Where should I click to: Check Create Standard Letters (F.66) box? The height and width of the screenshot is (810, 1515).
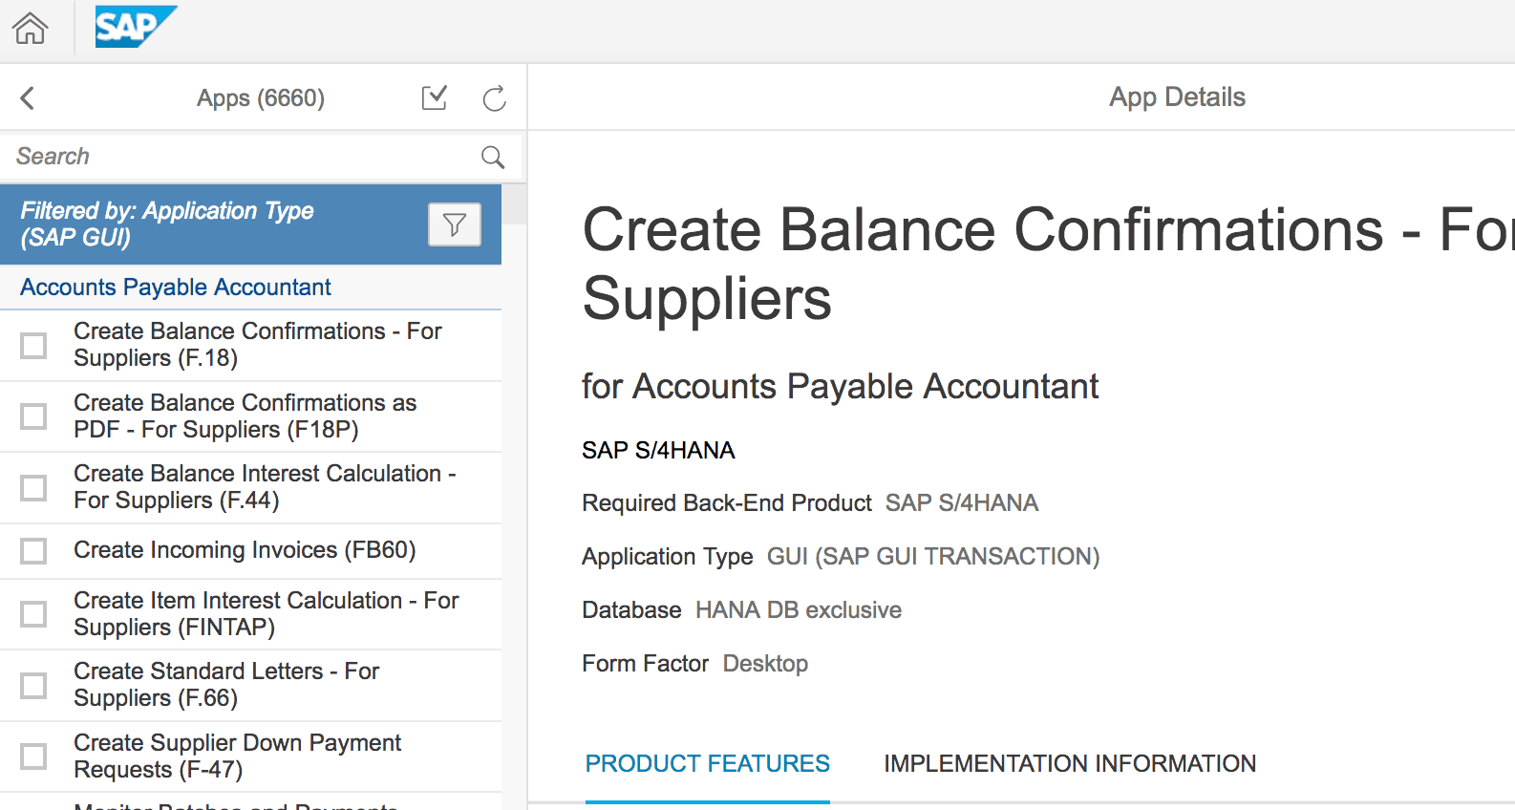pos(33,685)
